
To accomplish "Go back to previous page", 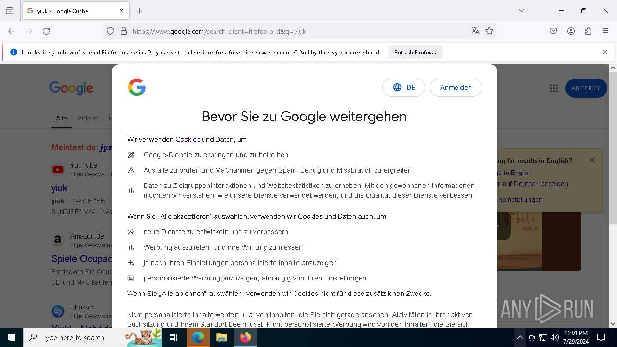I will pyautogui.click(x=12, y=31).
